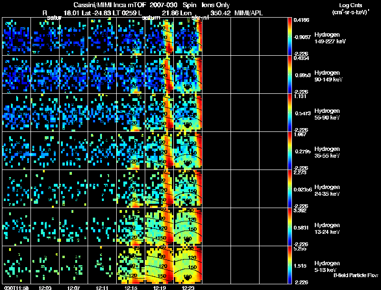The width and height of the screenshot is (381, 290).
Task: Select the Hydrogen 55-90 keV color scale
Action: coord(291,112)
